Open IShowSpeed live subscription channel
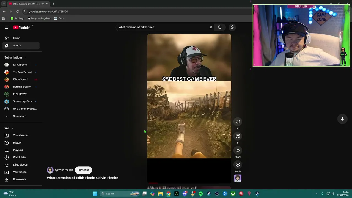The image size is (352, 198). 21,79
